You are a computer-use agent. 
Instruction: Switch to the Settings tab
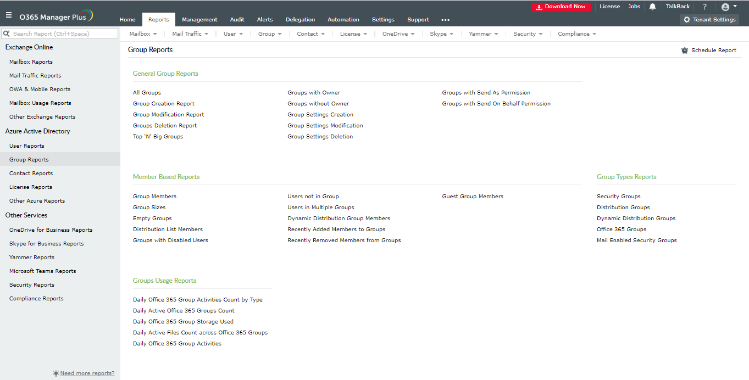click(x=383, y=20)
